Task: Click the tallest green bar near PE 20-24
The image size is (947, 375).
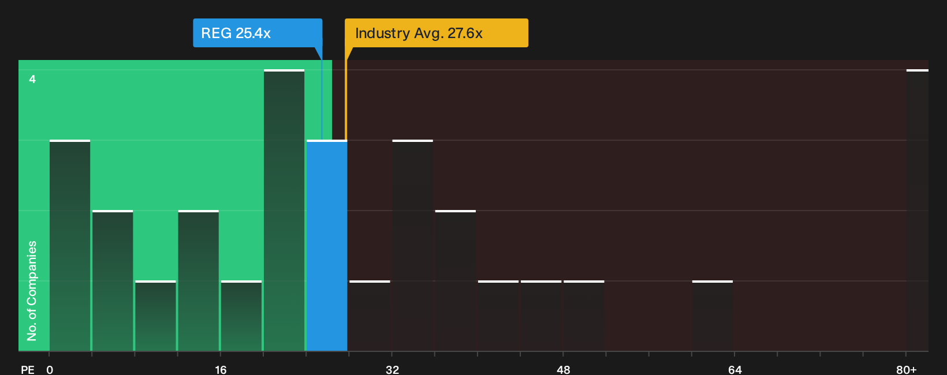Action: pyautogui.click(x=284, y=210)
